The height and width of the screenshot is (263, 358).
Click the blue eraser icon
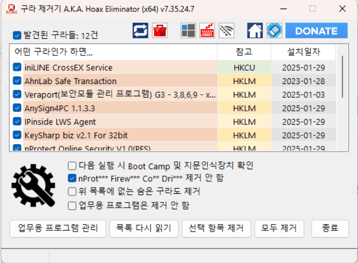click(x=274, y=31)
